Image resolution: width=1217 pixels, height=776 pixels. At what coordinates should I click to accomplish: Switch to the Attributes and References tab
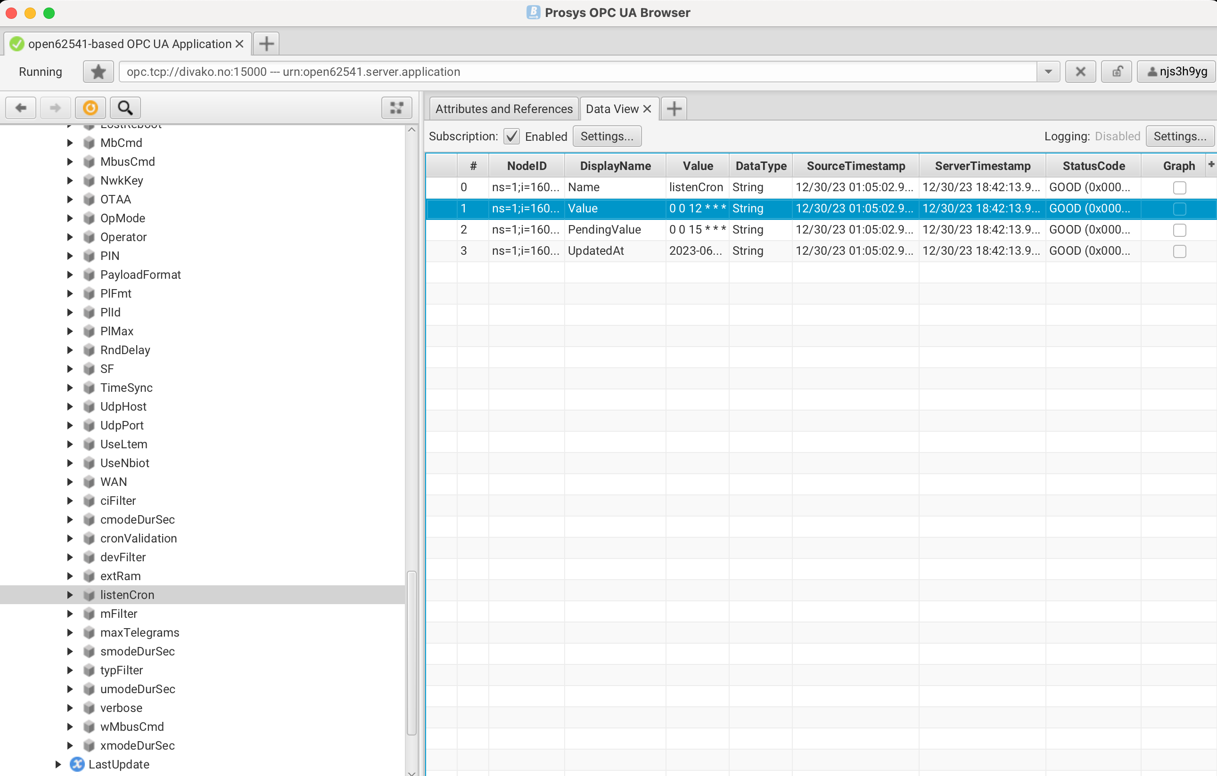pos(503,108)
